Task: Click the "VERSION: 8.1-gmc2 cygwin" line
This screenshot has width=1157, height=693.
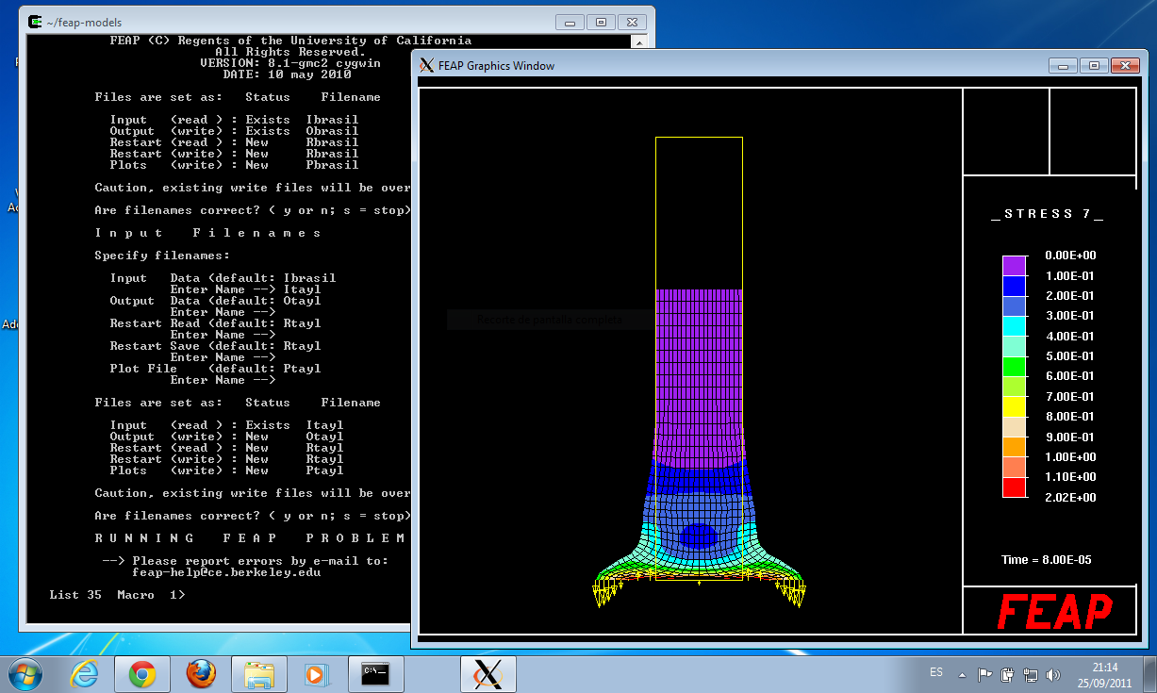Action: tap(290, 63)
